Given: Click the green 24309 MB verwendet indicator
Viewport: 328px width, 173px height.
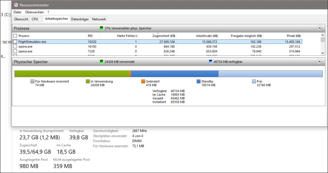Looking at the screenshot, I should [x=102, y=61].
